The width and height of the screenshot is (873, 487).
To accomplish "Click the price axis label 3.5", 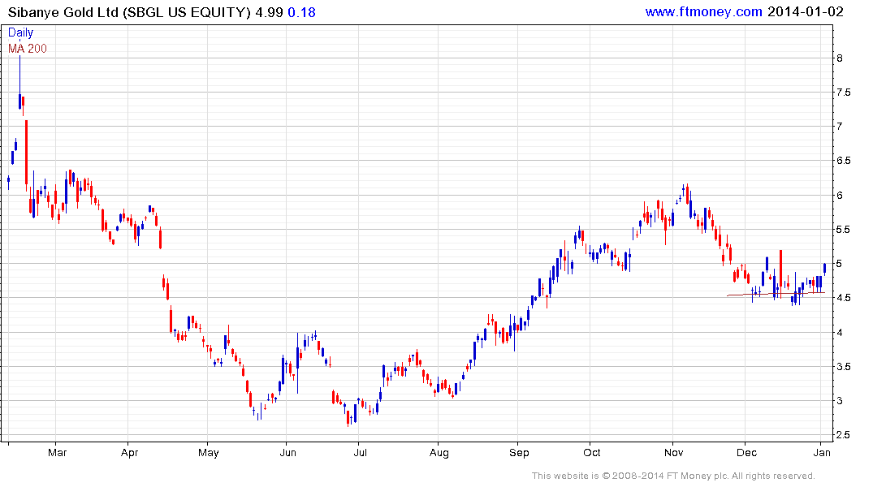I will (844, 367).
